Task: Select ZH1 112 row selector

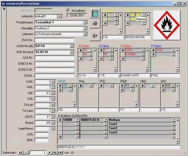Action: (x=163, y=85)
